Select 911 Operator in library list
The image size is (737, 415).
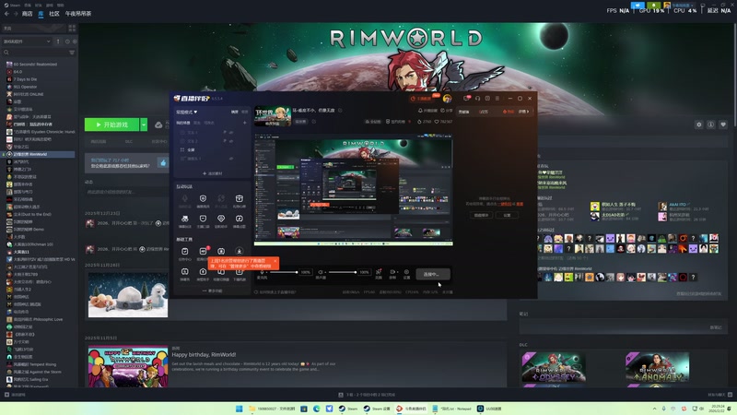click(25, 87)
